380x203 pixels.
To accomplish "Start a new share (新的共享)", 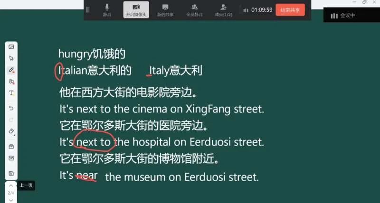I will point(165,9).
